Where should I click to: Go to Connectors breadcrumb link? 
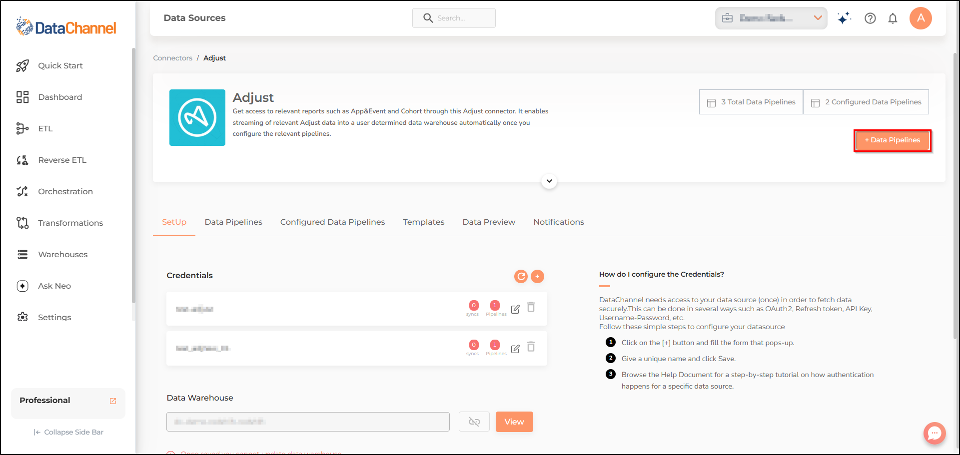point(172,58)
